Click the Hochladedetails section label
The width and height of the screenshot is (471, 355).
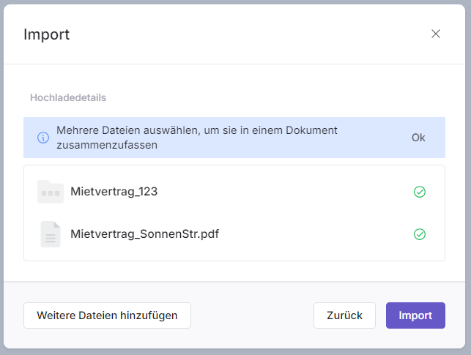point(69,97)
